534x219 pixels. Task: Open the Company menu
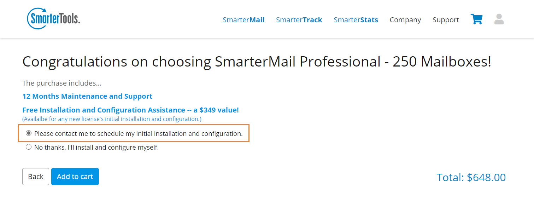[x=405, y=20]
